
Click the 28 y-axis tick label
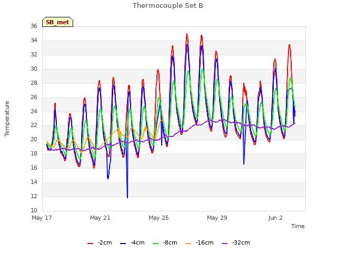click(34, 83)
